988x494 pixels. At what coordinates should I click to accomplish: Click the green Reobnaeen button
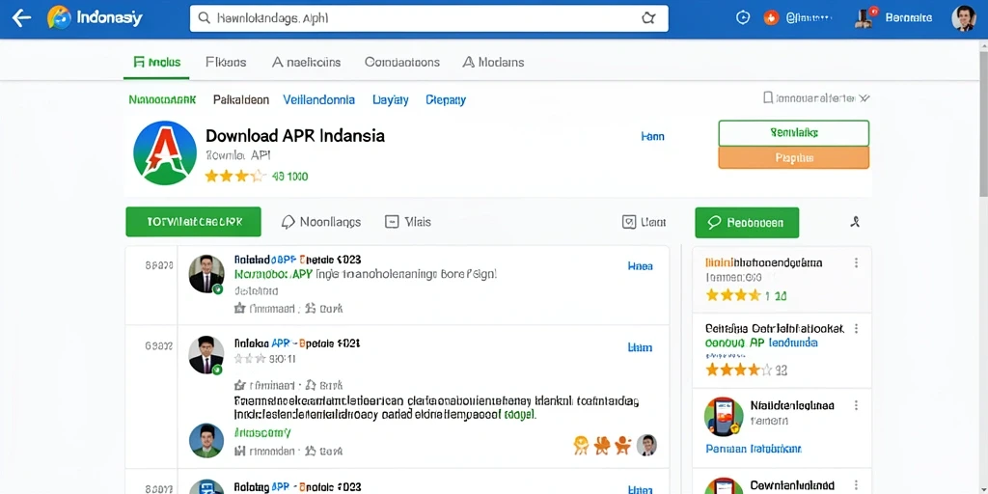747,223
